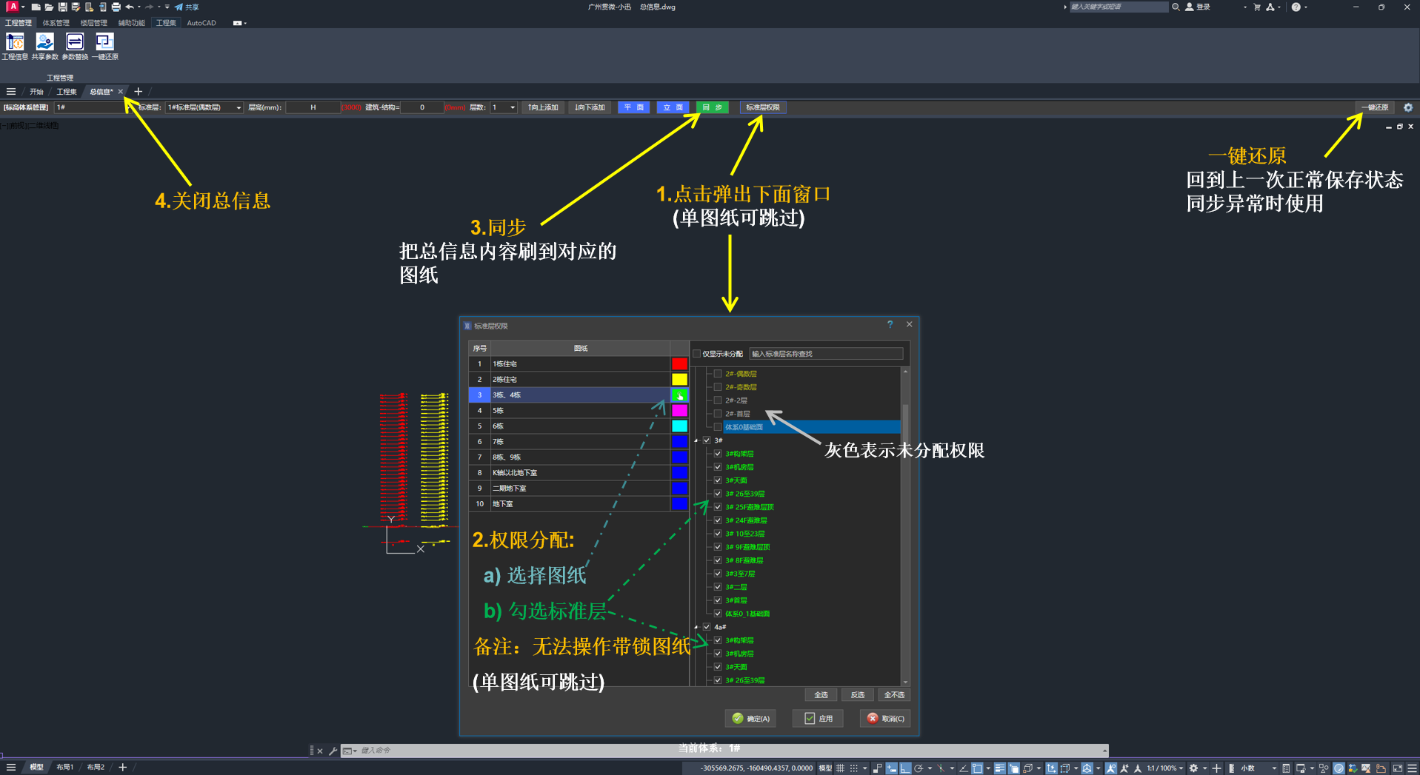Viewport: 1420px width, 775px height.
Task: Switch to the 楼层管理 ribbon tab
Action: pyautogui.click(x=94, y=23)
